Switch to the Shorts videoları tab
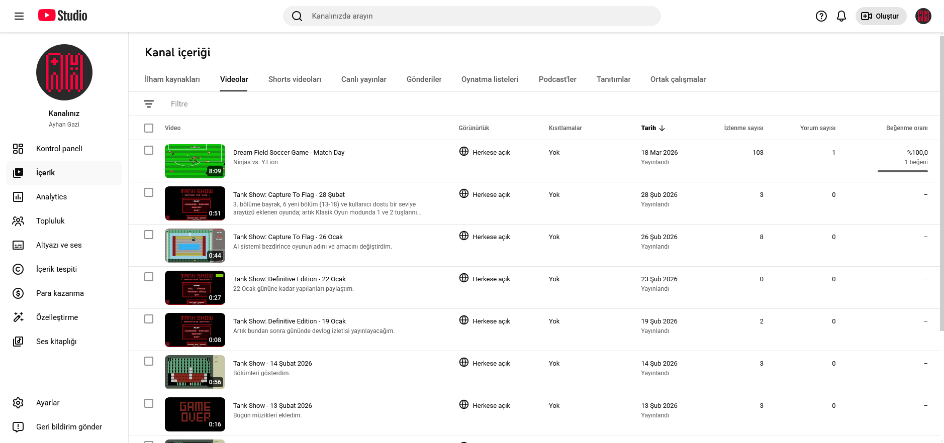This screenshot has height=443, width=944. [295, 79]
